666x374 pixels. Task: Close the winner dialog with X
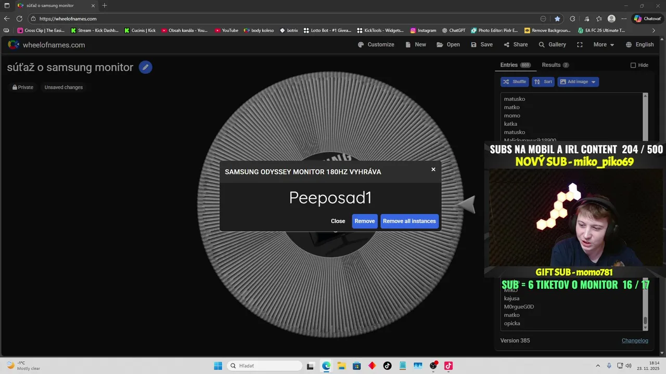[433, 169]
